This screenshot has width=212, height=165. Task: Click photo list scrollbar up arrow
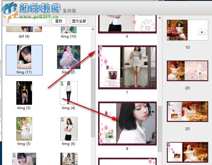[x=93, y=29]
